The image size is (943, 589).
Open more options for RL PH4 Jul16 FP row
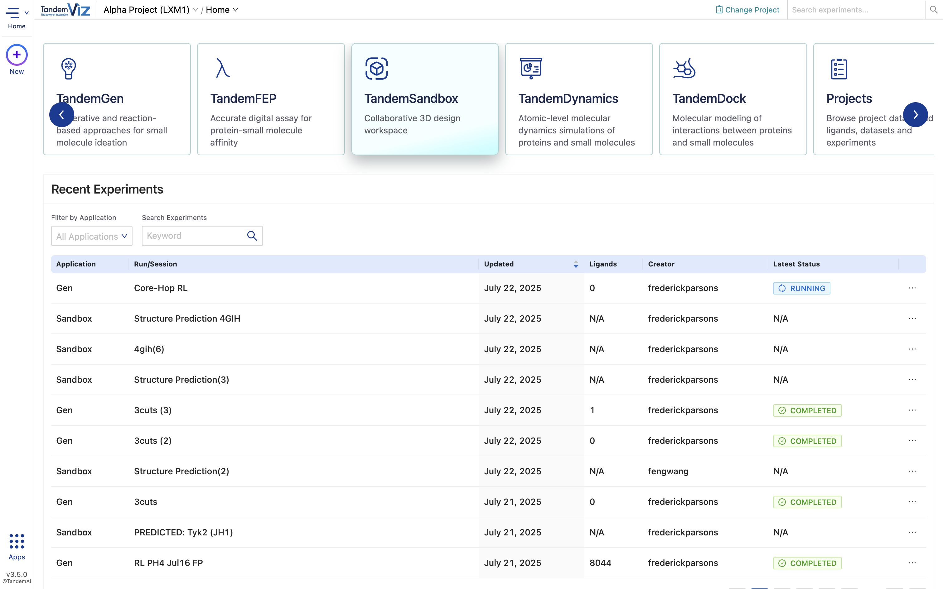[x=912, y=563]
